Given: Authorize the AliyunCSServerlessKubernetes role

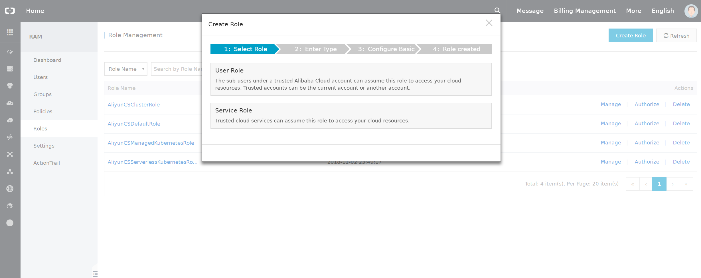Looking at the screenshot, I should point(647,162).
